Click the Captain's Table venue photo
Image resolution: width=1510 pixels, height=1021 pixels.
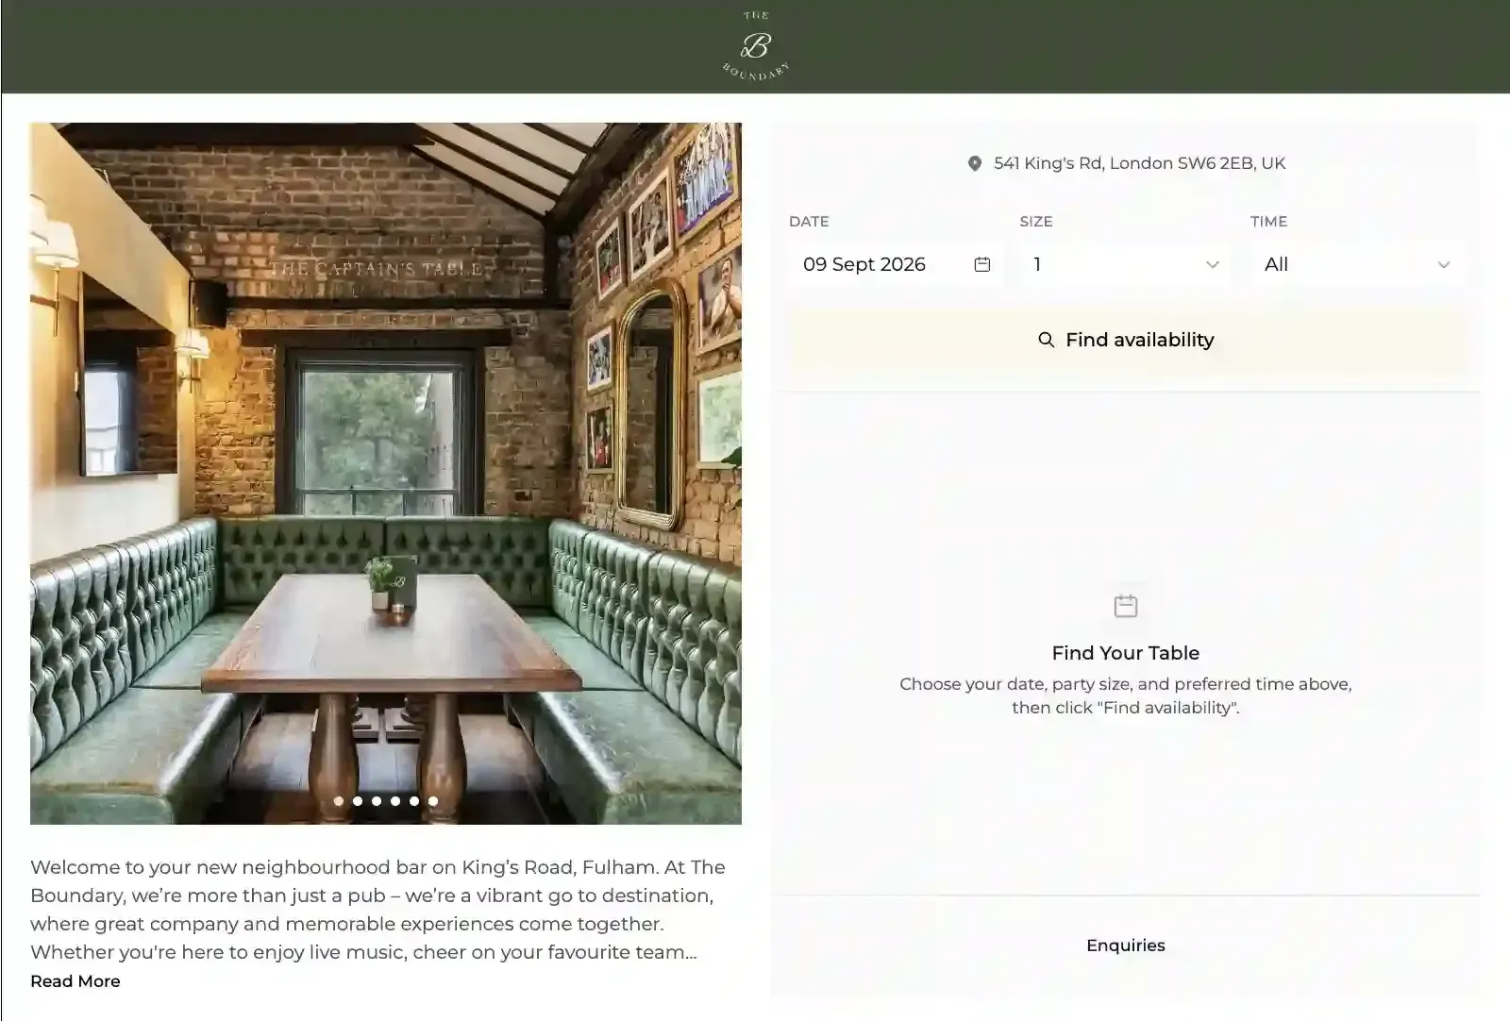386,474
